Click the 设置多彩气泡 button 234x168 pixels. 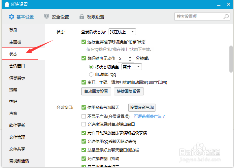click(x=142, y=108)
